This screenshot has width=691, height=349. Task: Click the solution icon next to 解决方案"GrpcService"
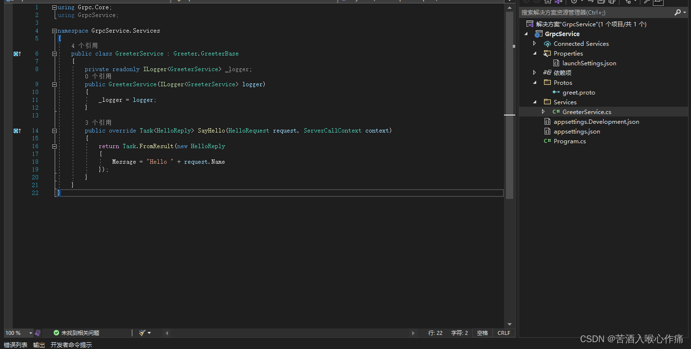pos(530,24)
